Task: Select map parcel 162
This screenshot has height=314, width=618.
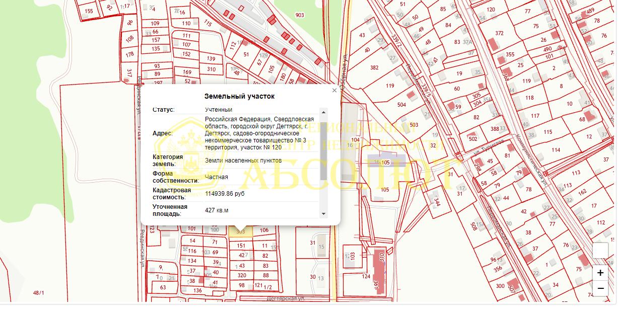Action: tap(582, 192)
